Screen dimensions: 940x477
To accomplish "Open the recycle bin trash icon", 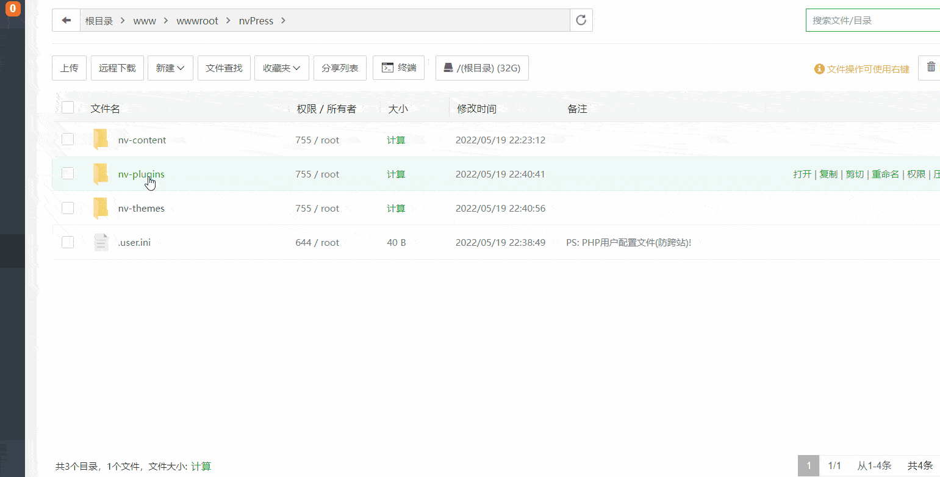I will point(931,67).
